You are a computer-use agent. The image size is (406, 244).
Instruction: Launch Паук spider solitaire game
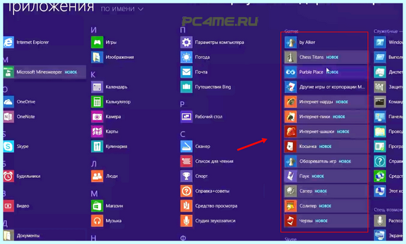pos(325,176)
